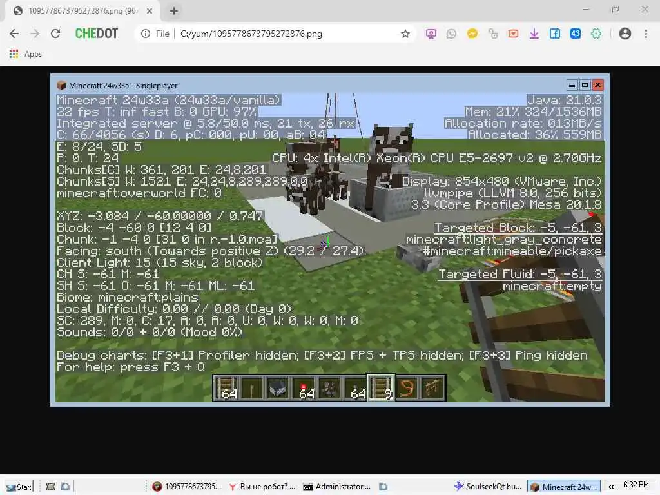Click the blue 43 badge extension icon
Viewport: 660px width, 495px height.
coord(576,34)
